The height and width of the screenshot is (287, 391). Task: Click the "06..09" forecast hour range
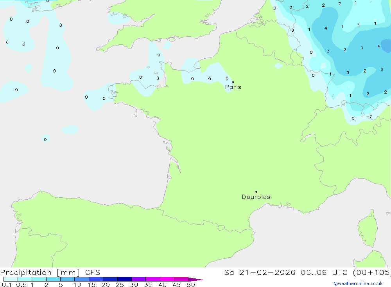click(314, 273)
